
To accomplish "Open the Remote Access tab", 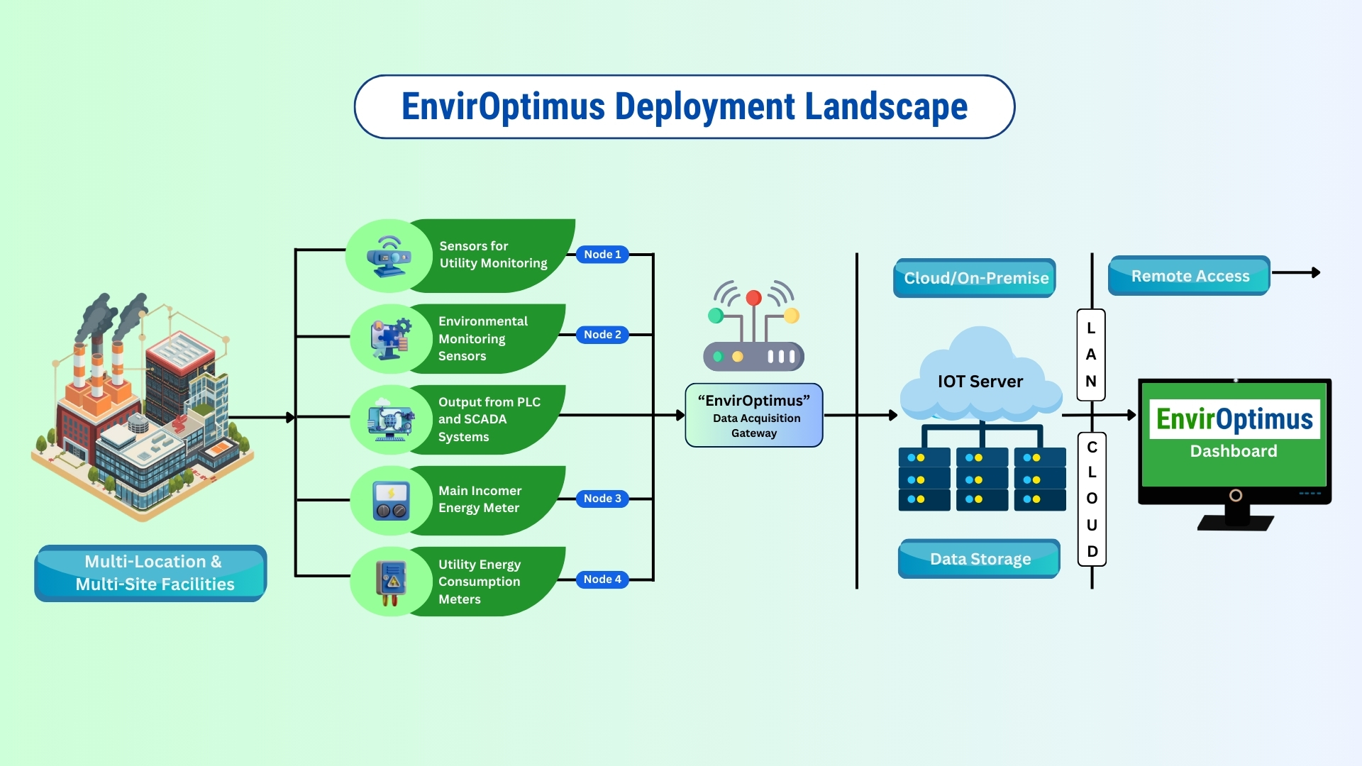I will coord(1189,276).
